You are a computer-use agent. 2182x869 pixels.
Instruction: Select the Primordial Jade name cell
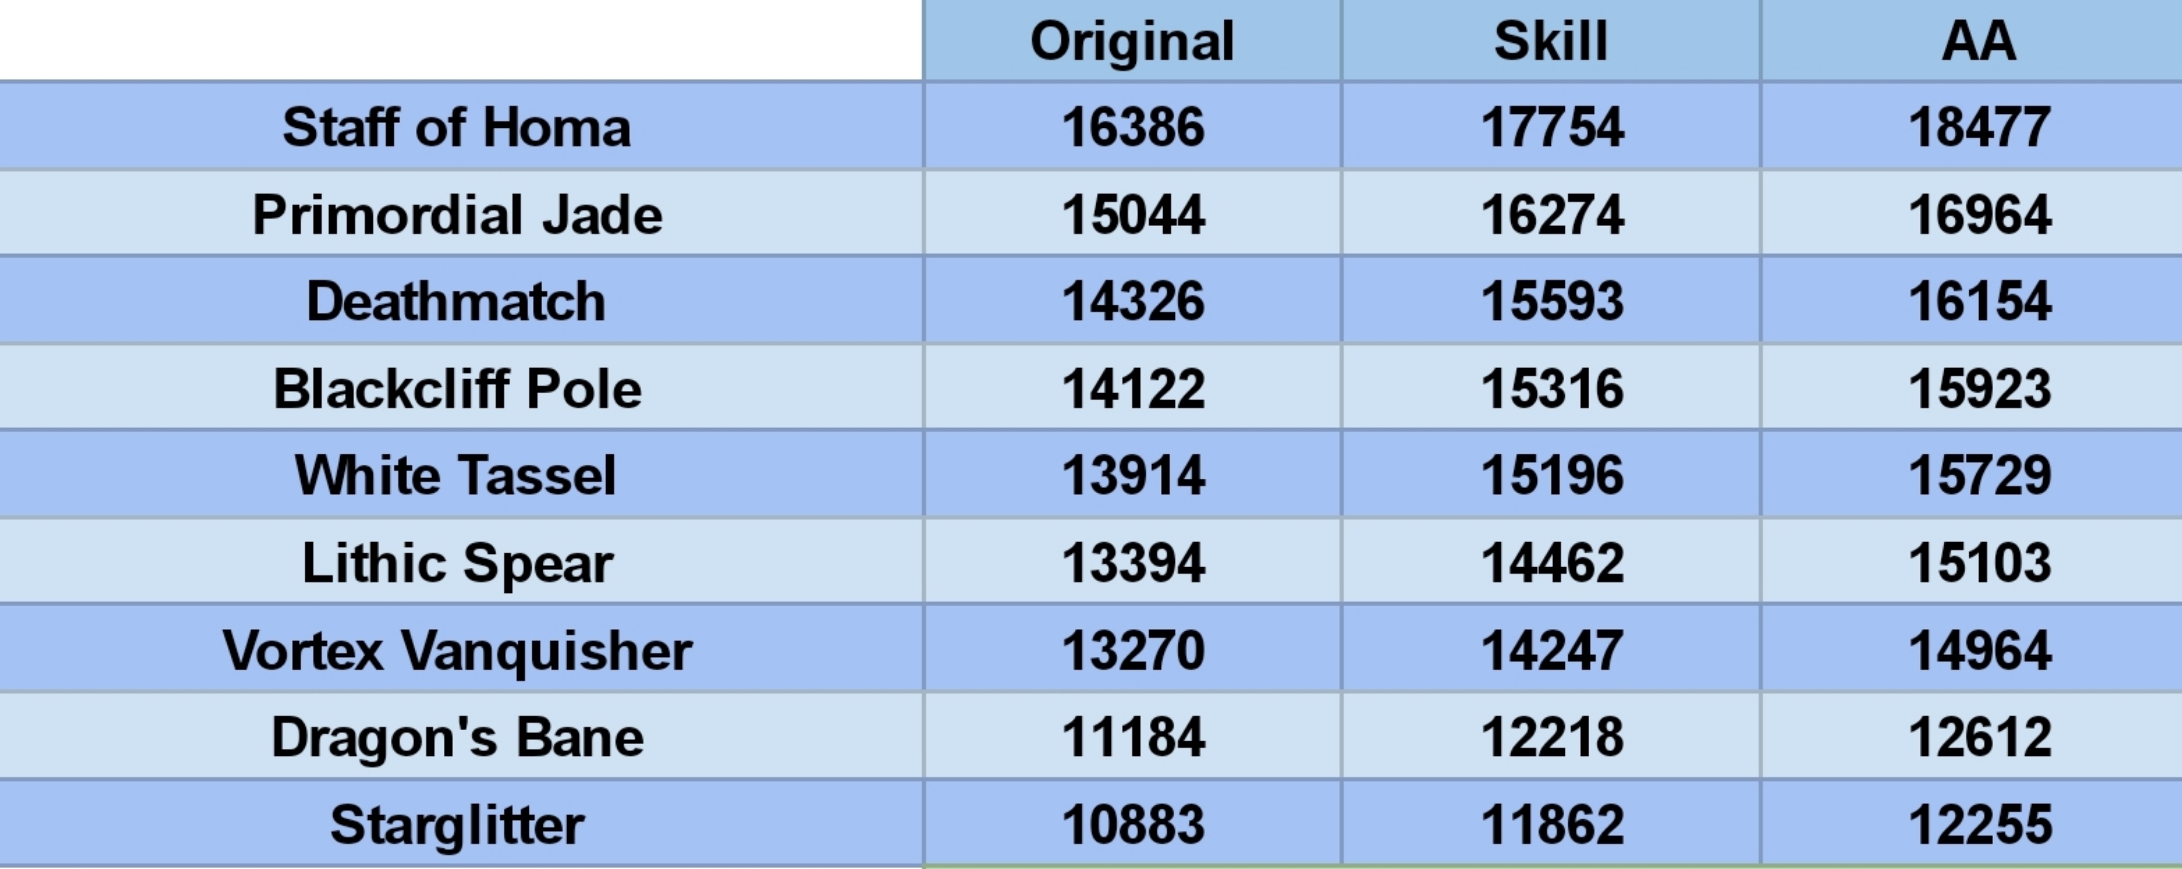(457, 214)
